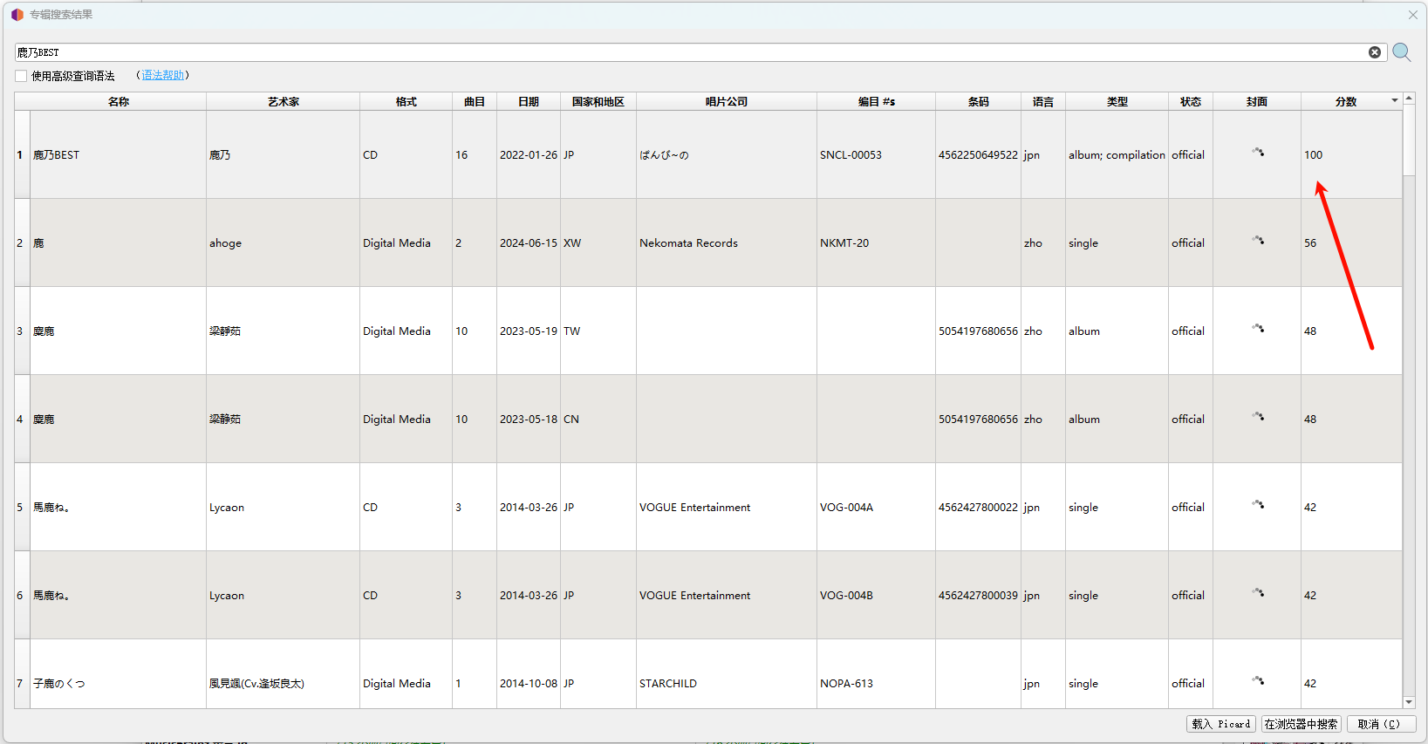Image resolution: width=1428 pixels, height=744 pixels.
Task: Click cover loading icon in ahoge row
Action: coord(1257,241)
